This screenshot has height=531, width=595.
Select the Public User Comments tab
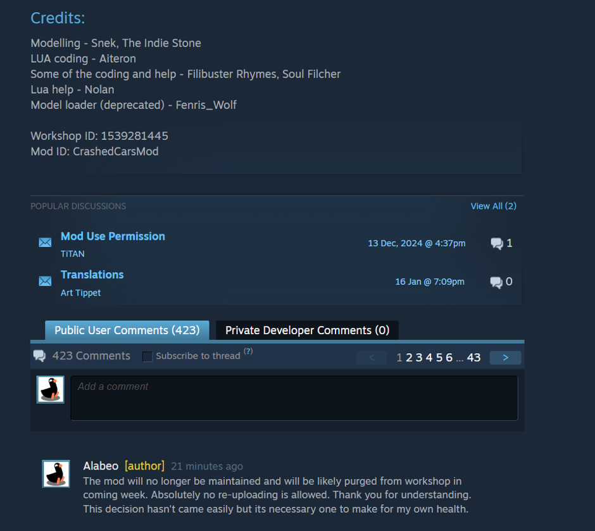click(127, 330)
